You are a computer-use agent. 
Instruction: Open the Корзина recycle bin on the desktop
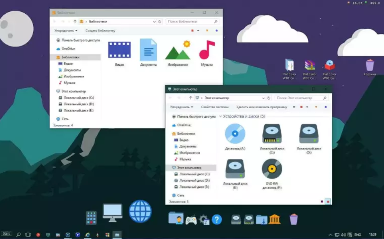coord(369,65)
